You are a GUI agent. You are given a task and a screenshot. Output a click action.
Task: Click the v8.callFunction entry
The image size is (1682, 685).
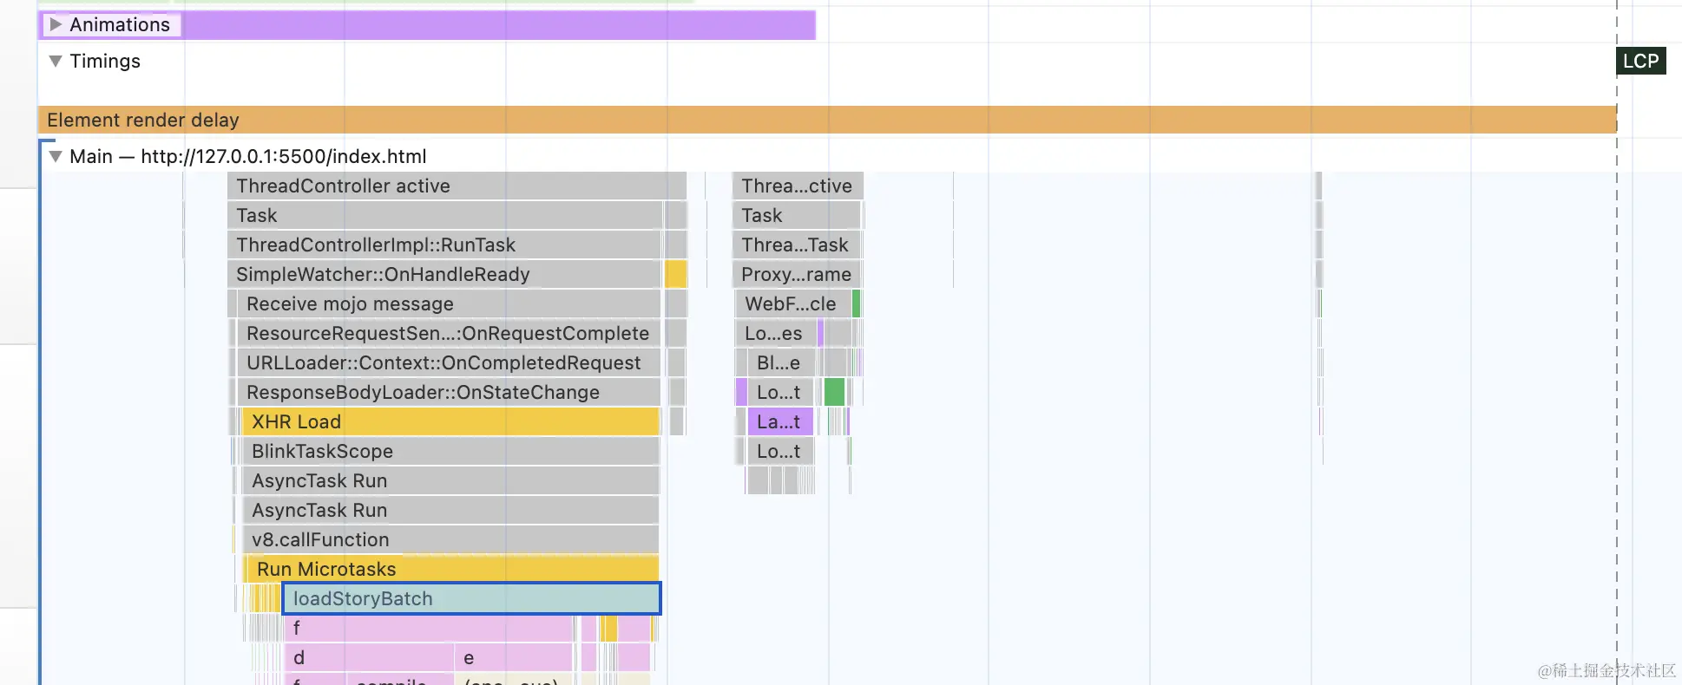(450, 539)
